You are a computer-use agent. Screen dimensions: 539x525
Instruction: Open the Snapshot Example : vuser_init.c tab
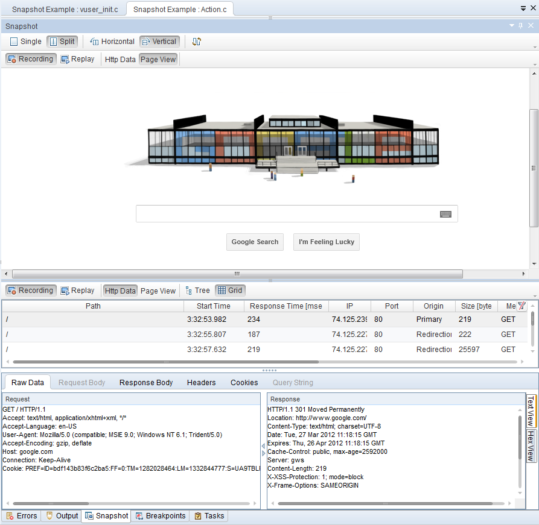point(65,9)
